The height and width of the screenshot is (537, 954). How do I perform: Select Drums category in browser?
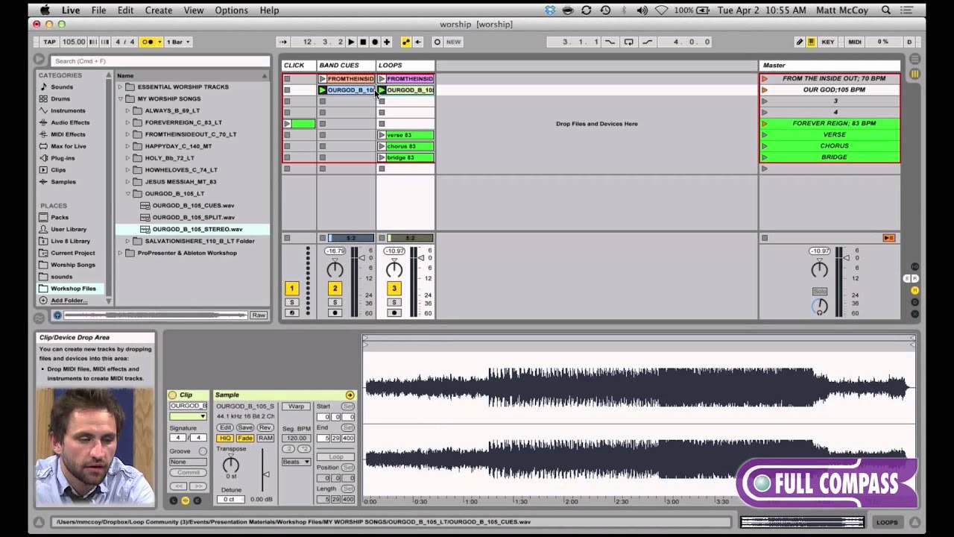coord(60,98)
